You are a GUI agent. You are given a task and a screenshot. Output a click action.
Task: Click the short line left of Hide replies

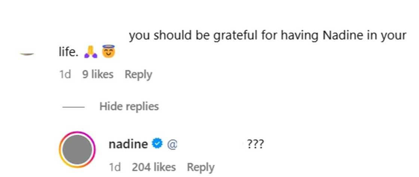coord(73,107)
